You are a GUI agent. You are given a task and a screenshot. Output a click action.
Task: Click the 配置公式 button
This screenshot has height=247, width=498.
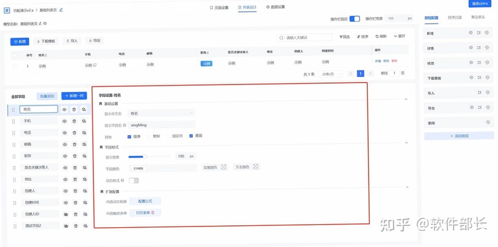click(145, 201)
